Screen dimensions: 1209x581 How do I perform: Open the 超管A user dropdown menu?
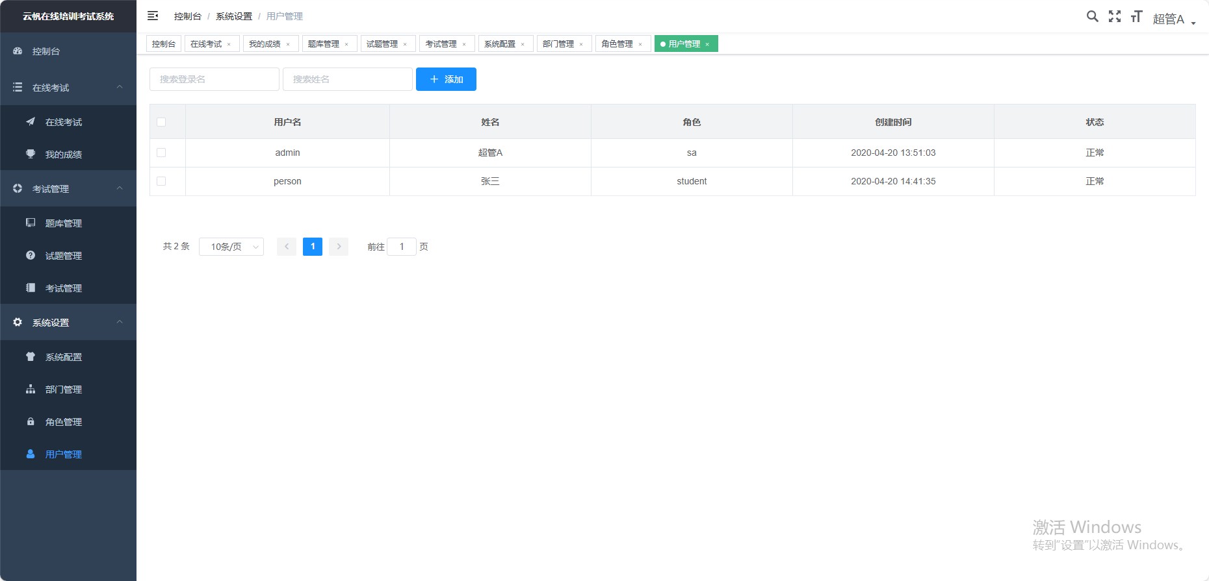pyautogui.click(x=1174, y=19)
